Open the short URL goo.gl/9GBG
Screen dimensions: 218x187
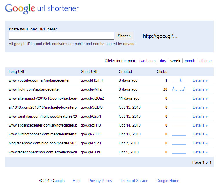click(92, 107)
